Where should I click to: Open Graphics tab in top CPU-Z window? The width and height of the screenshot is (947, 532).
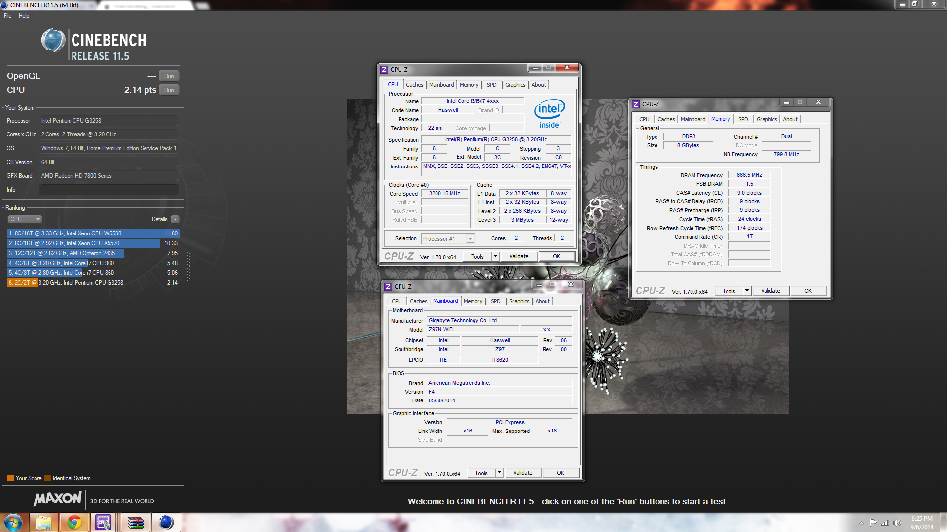515,85
